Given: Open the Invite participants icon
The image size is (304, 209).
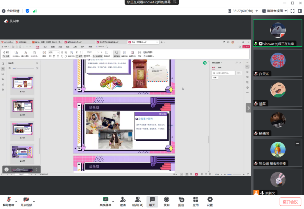Looking at the screenshot, I should (122, 200).
